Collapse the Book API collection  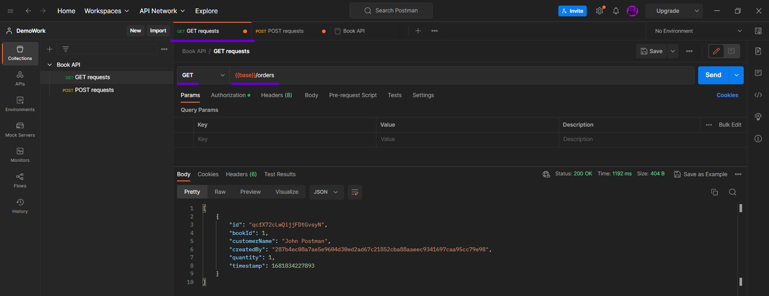(50, 65)
